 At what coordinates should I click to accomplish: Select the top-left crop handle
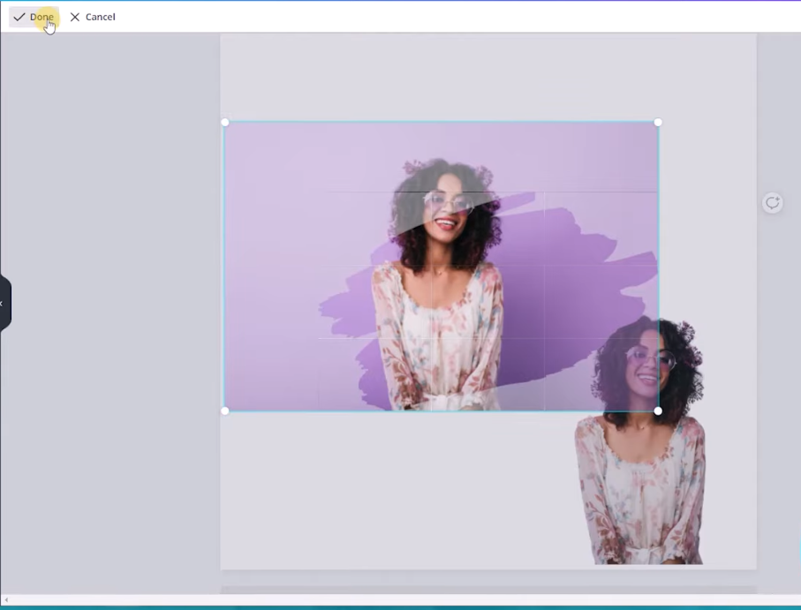[225, 123]
